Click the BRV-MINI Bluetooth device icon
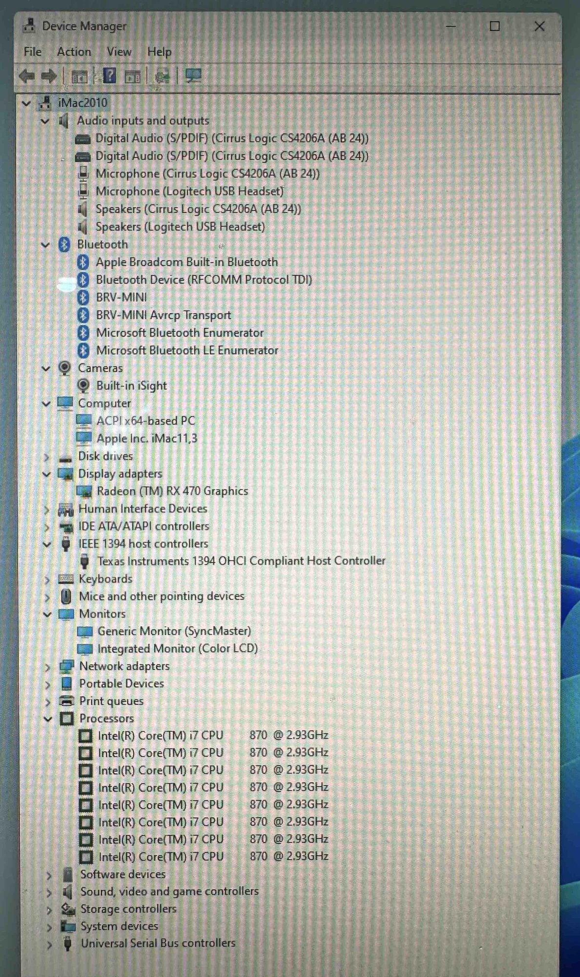 point(83,297)
